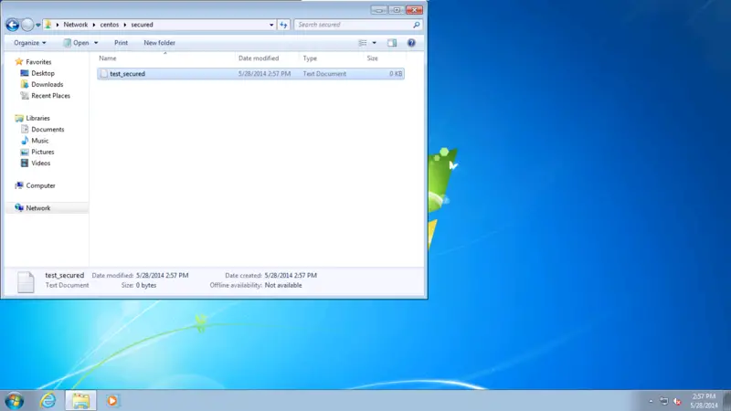Viewport: 731px width, 411px height.
Task: Show hidden system tray icons
Action: pos(651,401)
